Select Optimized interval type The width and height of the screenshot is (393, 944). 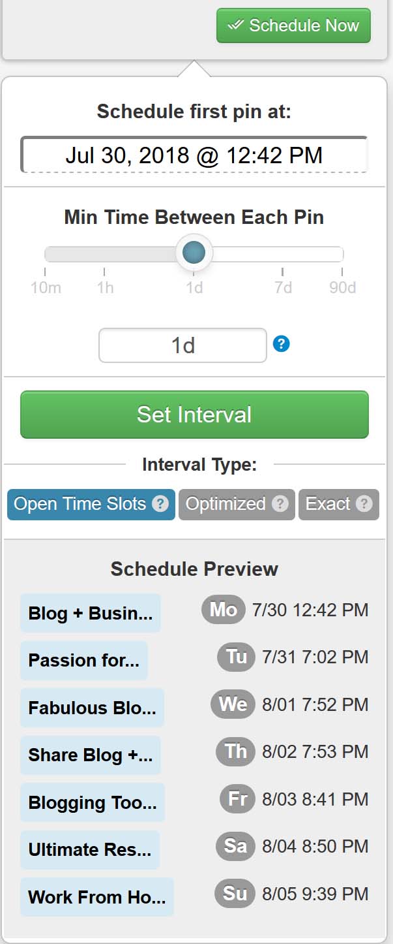click(x=237, y=504)
